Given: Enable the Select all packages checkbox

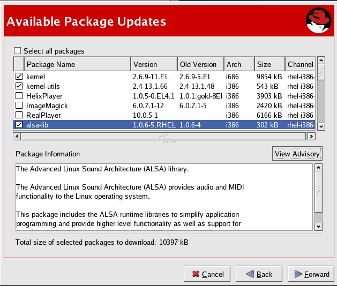Looking at the screenshot, I should pyautogui.click(x=18, y=51).
